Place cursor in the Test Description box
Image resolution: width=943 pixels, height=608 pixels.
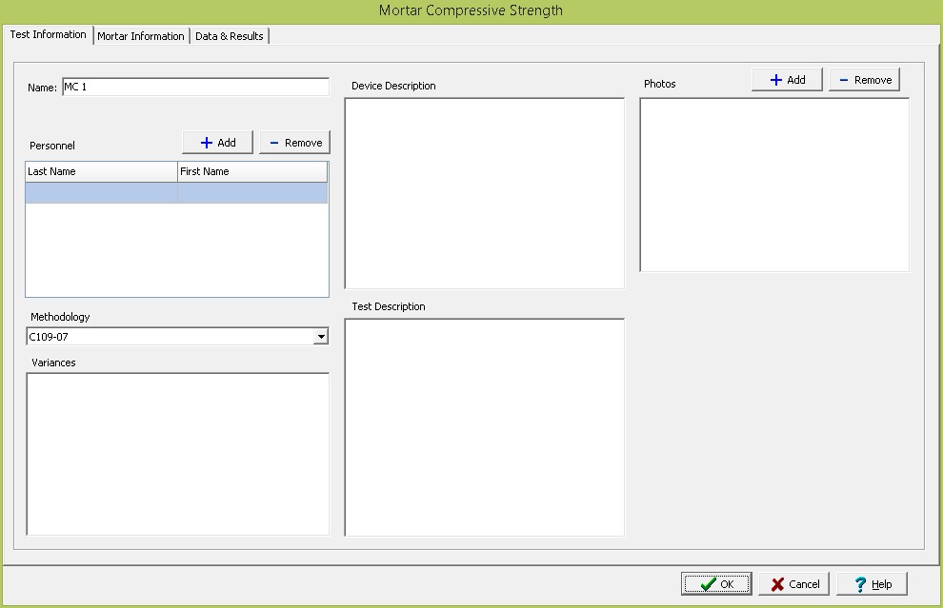point(484,427)
